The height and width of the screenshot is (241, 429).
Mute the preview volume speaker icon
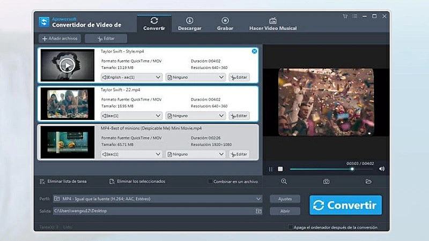click(x=382, y=169)
